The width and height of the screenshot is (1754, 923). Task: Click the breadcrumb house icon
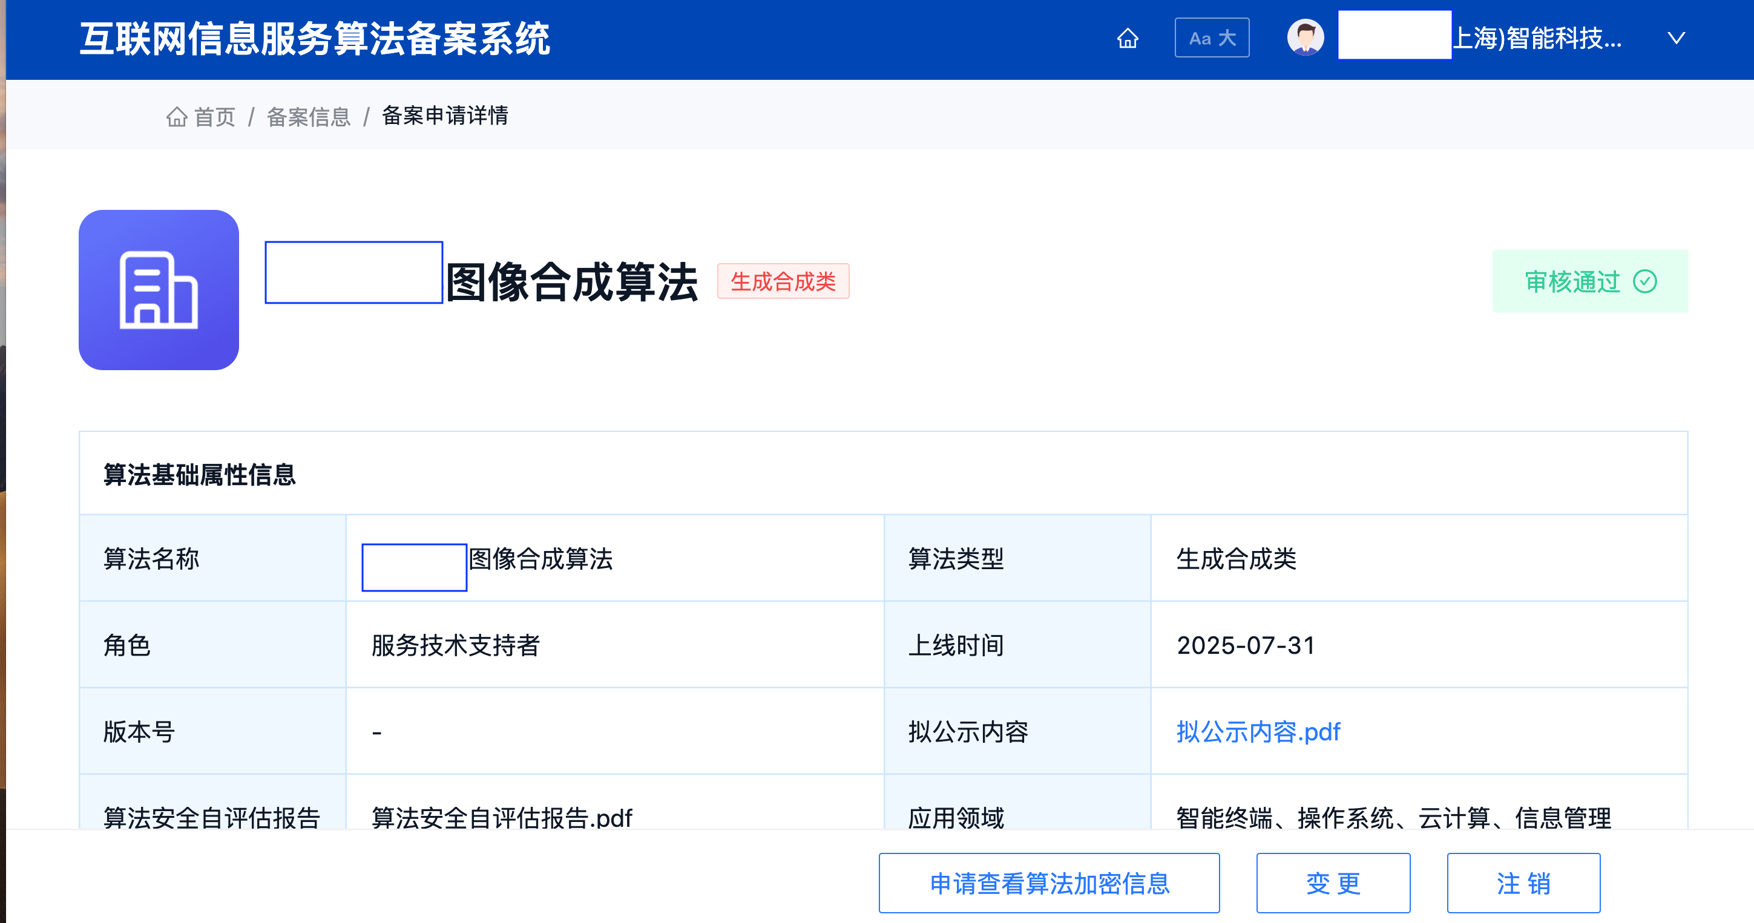pyautogui.click(x=176, y=116)
